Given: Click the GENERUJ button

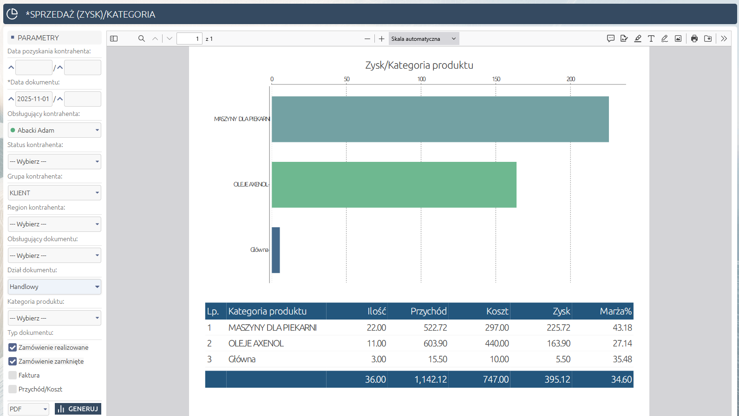Looking at the screenshot, I should click(78, 409).
